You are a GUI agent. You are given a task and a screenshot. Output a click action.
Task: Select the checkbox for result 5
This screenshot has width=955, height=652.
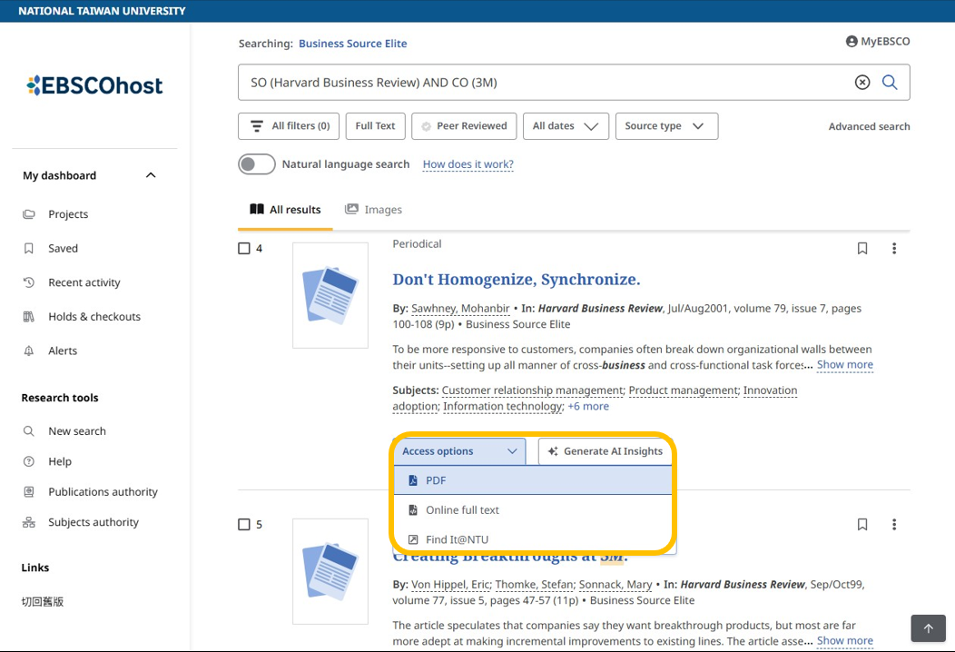pos(244,525)
